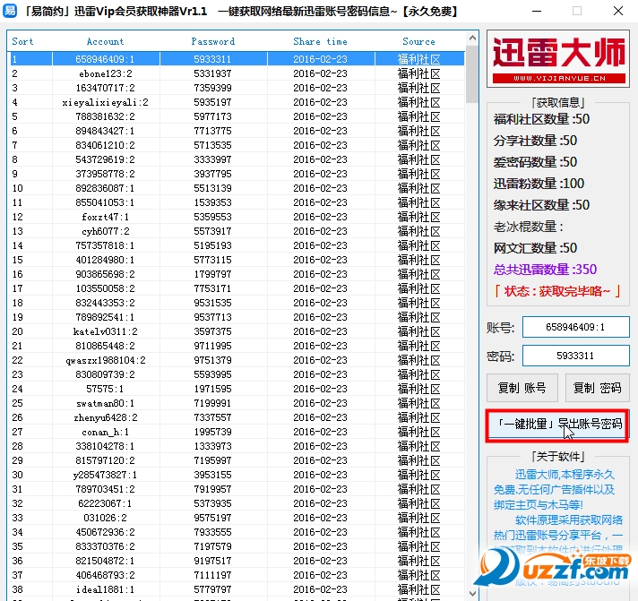Click the app icon in the title bar
Screen dimensions: 638x601
click(9, 10)
